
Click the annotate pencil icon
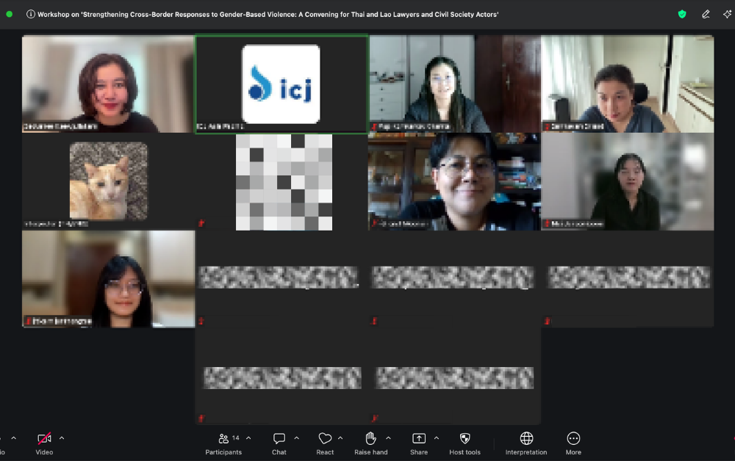coord(706,14)
